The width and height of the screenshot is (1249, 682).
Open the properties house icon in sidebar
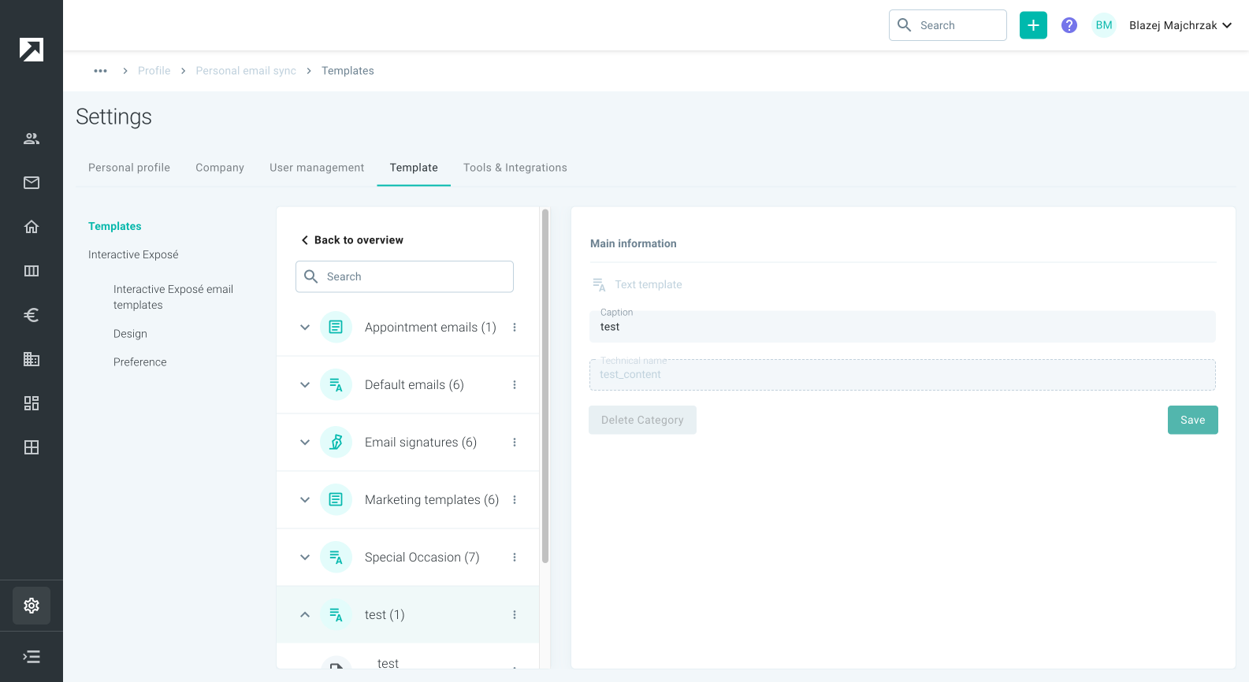(x=32, y=227)
